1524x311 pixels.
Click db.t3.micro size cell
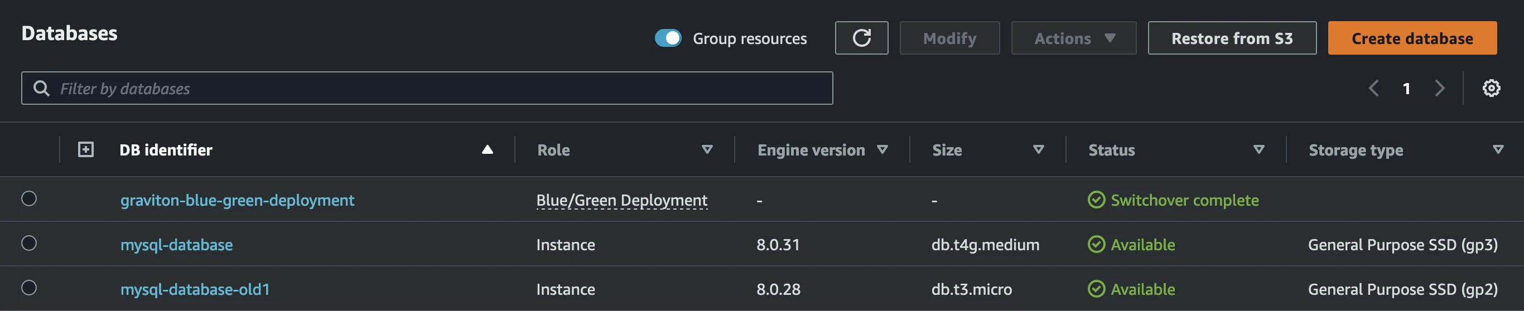point(971,289)
